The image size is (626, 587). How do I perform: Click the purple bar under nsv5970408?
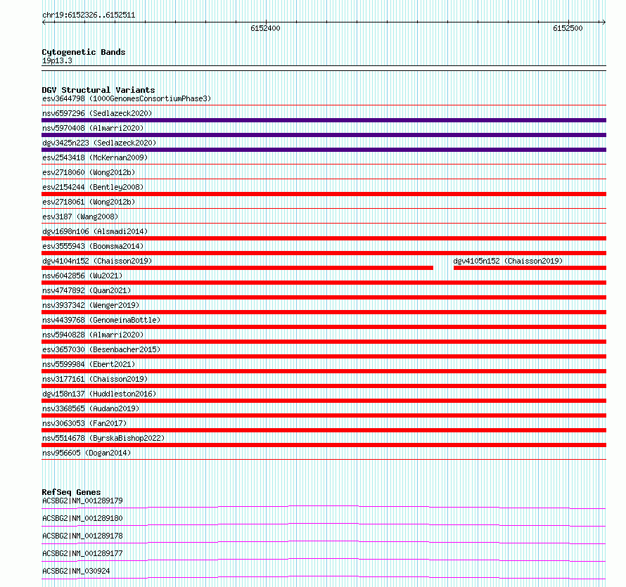pyautogui.click(x=324, y=135)
